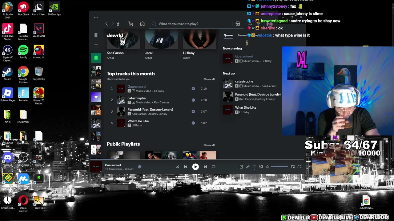Open the green bookmark sidebar item

pos(96,58)
